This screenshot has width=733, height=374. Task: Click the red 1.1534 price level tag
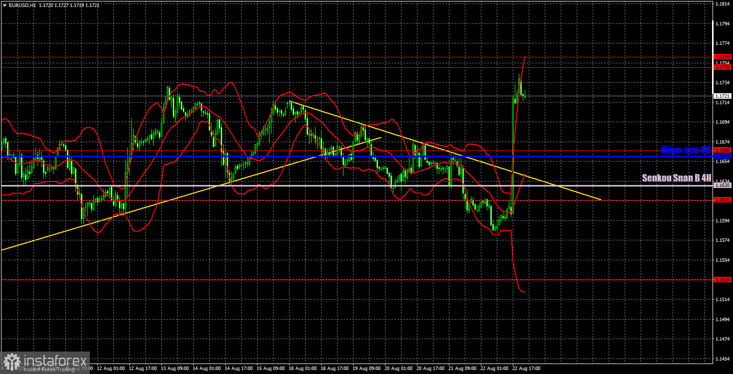pyautogui.click(x=723, y=279)
